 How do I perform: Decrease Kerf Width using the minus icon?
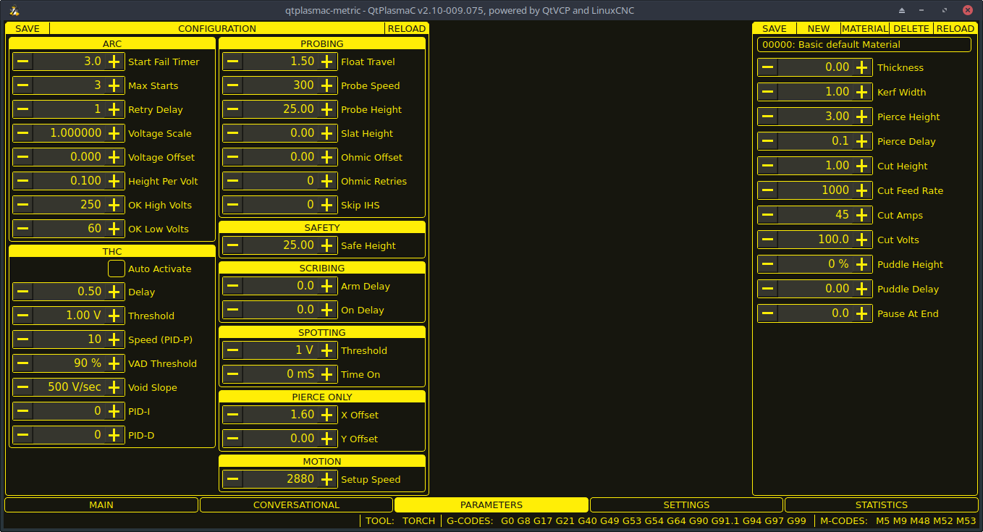pos(767,92)
